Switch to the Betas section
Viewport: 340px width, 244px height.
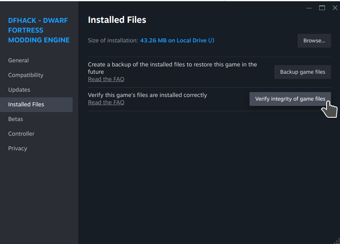click(x=15, y=119)
